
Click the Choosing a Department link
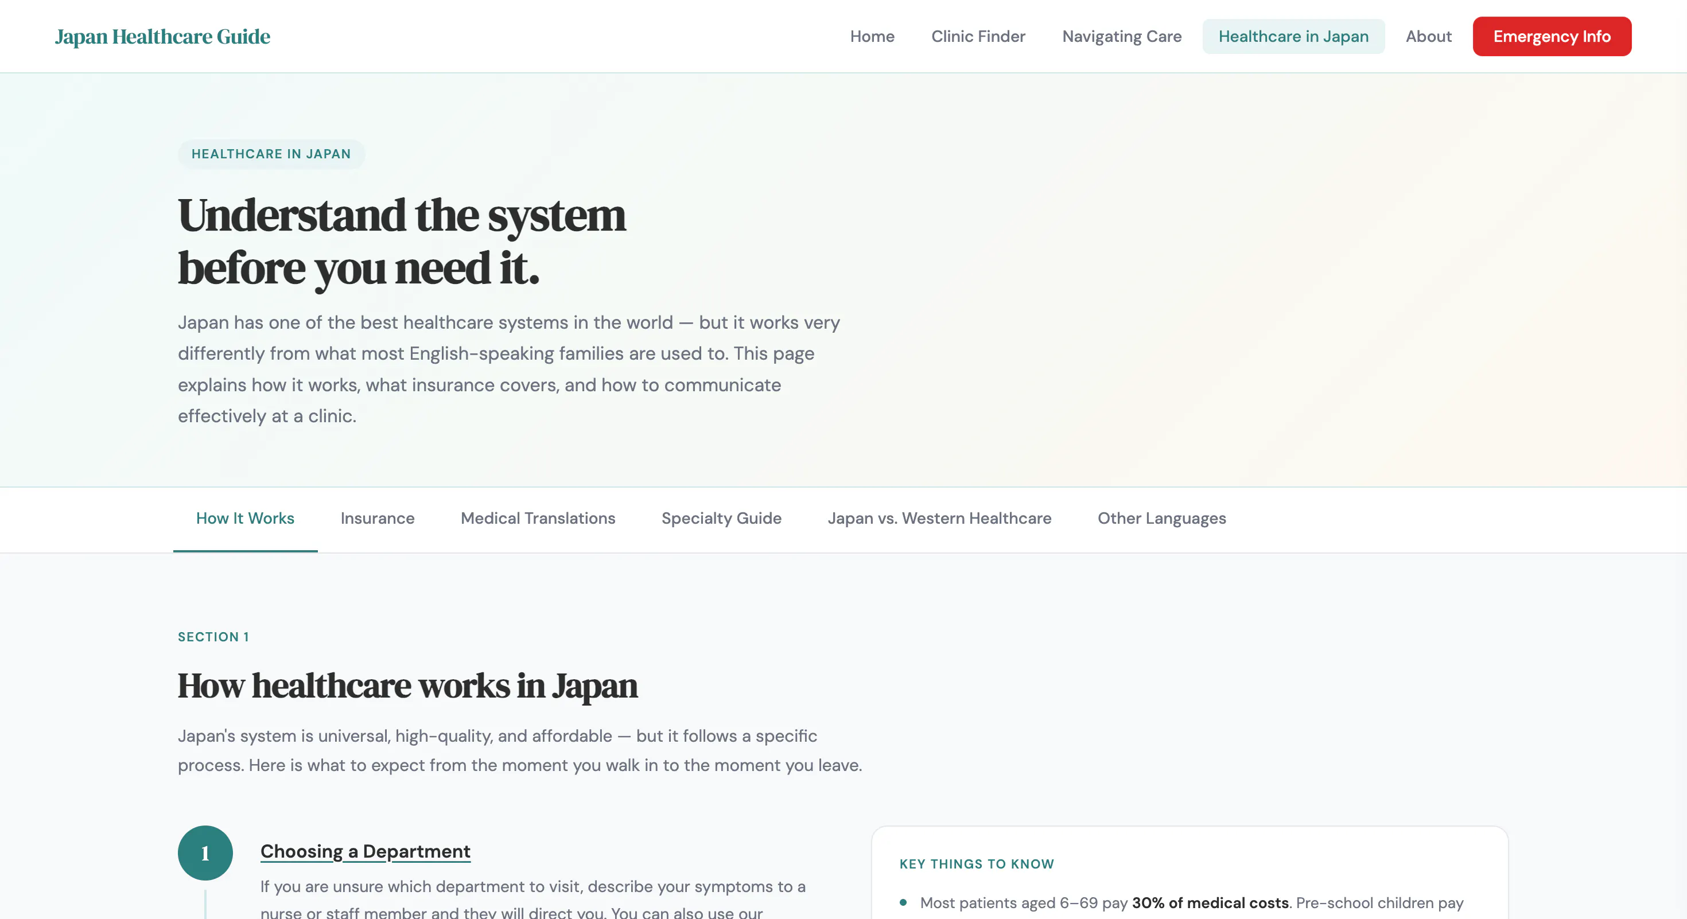[365, 851]
